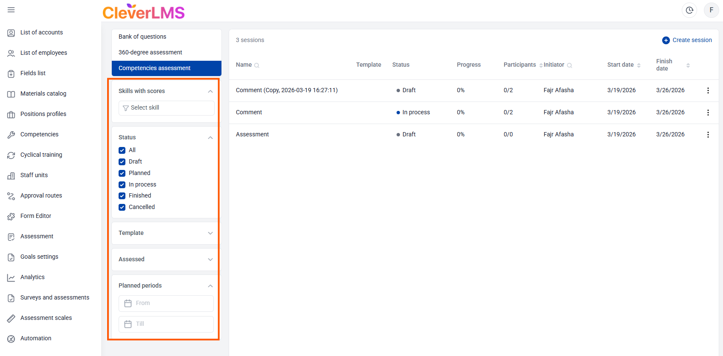This screenshot has width=723, height=356.
Task: Open three-dot menu for Comment row
Action: 708,113
